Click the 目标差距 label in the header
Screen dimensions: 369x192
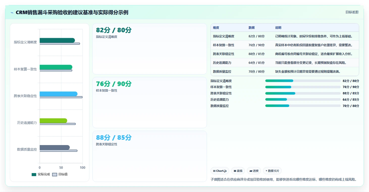pyautogui.click(x=352, y=12)
